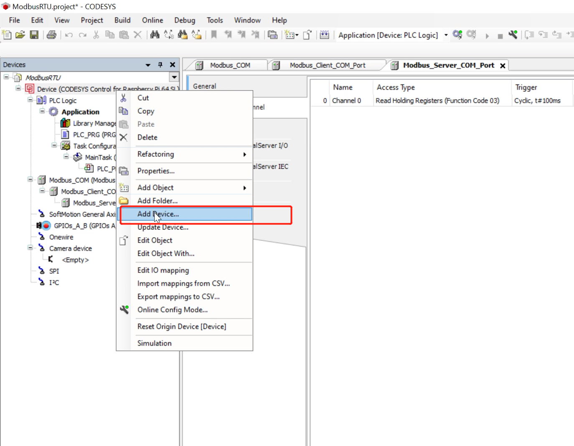
Task: Click the Start play icon
Action: 487,36
